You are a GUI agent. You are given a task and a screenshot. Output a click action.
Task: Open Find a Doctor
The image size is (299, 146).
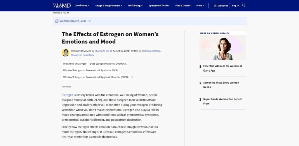click(183, 6)
